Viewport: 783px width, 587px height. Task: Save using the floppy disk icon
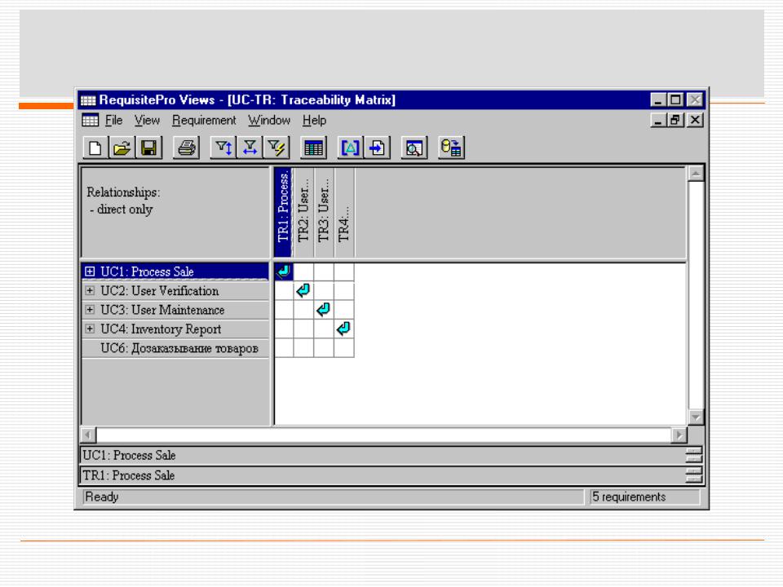point(148,148)
